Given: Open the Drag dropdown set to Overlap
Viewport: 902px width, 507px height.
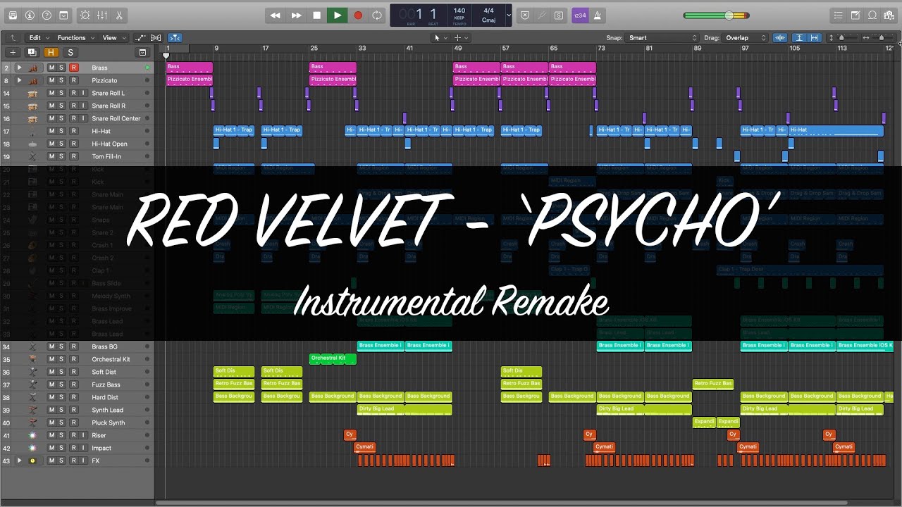Looking at the screenshot, I should pos(746,37).
